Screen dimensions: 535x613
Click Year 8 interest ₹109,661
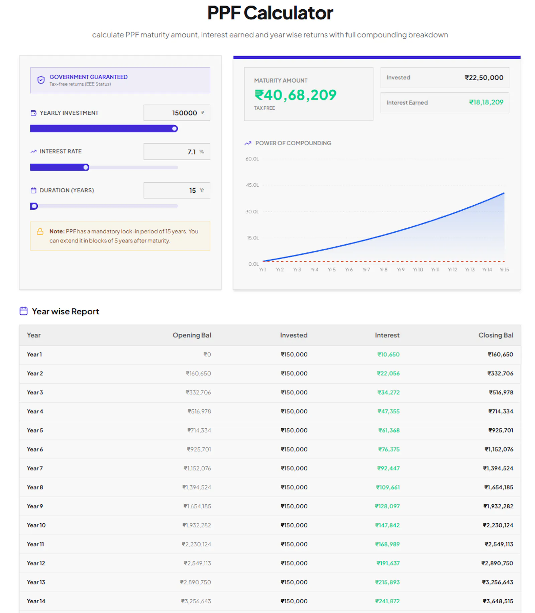(388, 487)
